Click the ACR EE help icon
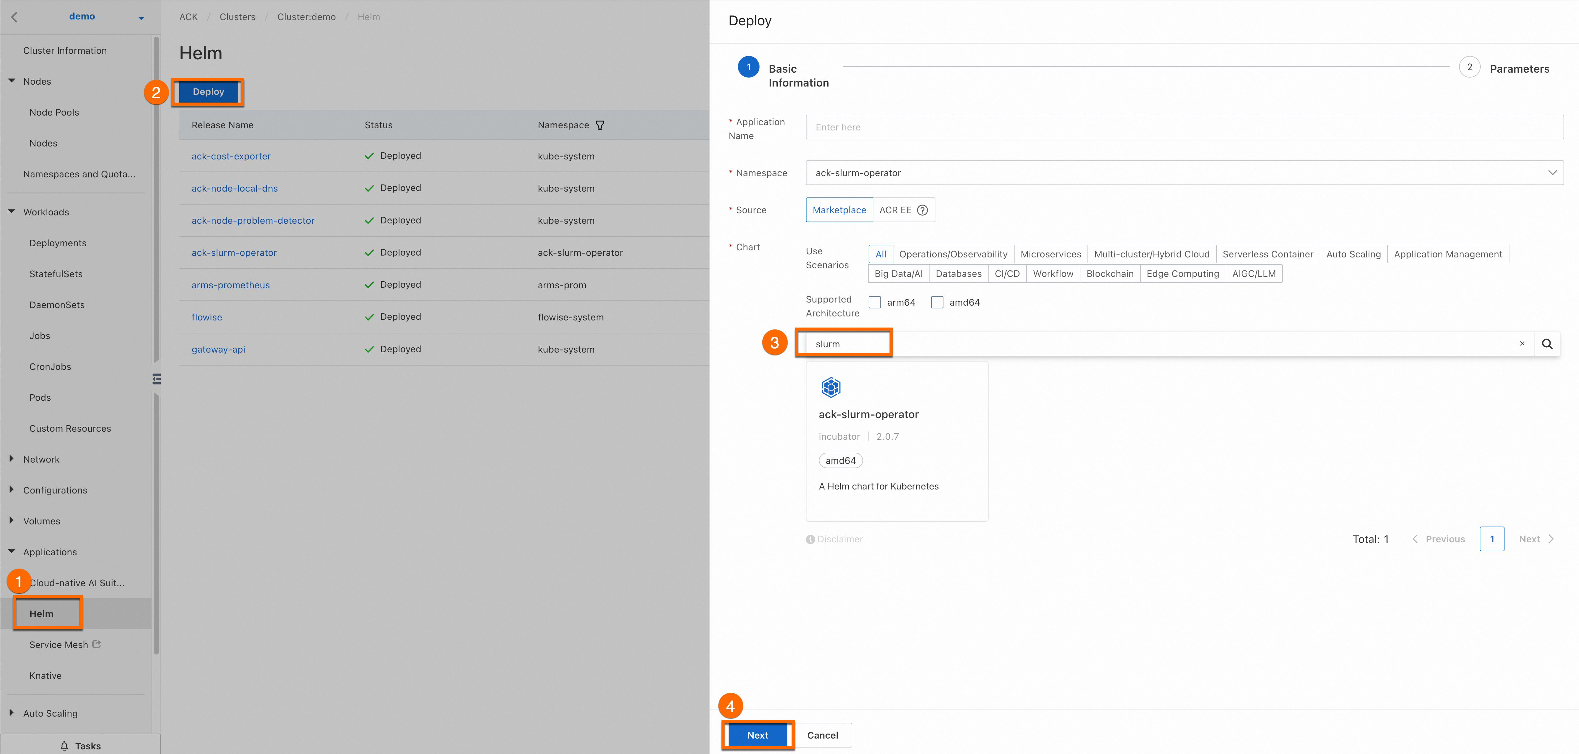 (x=922, y=210)
